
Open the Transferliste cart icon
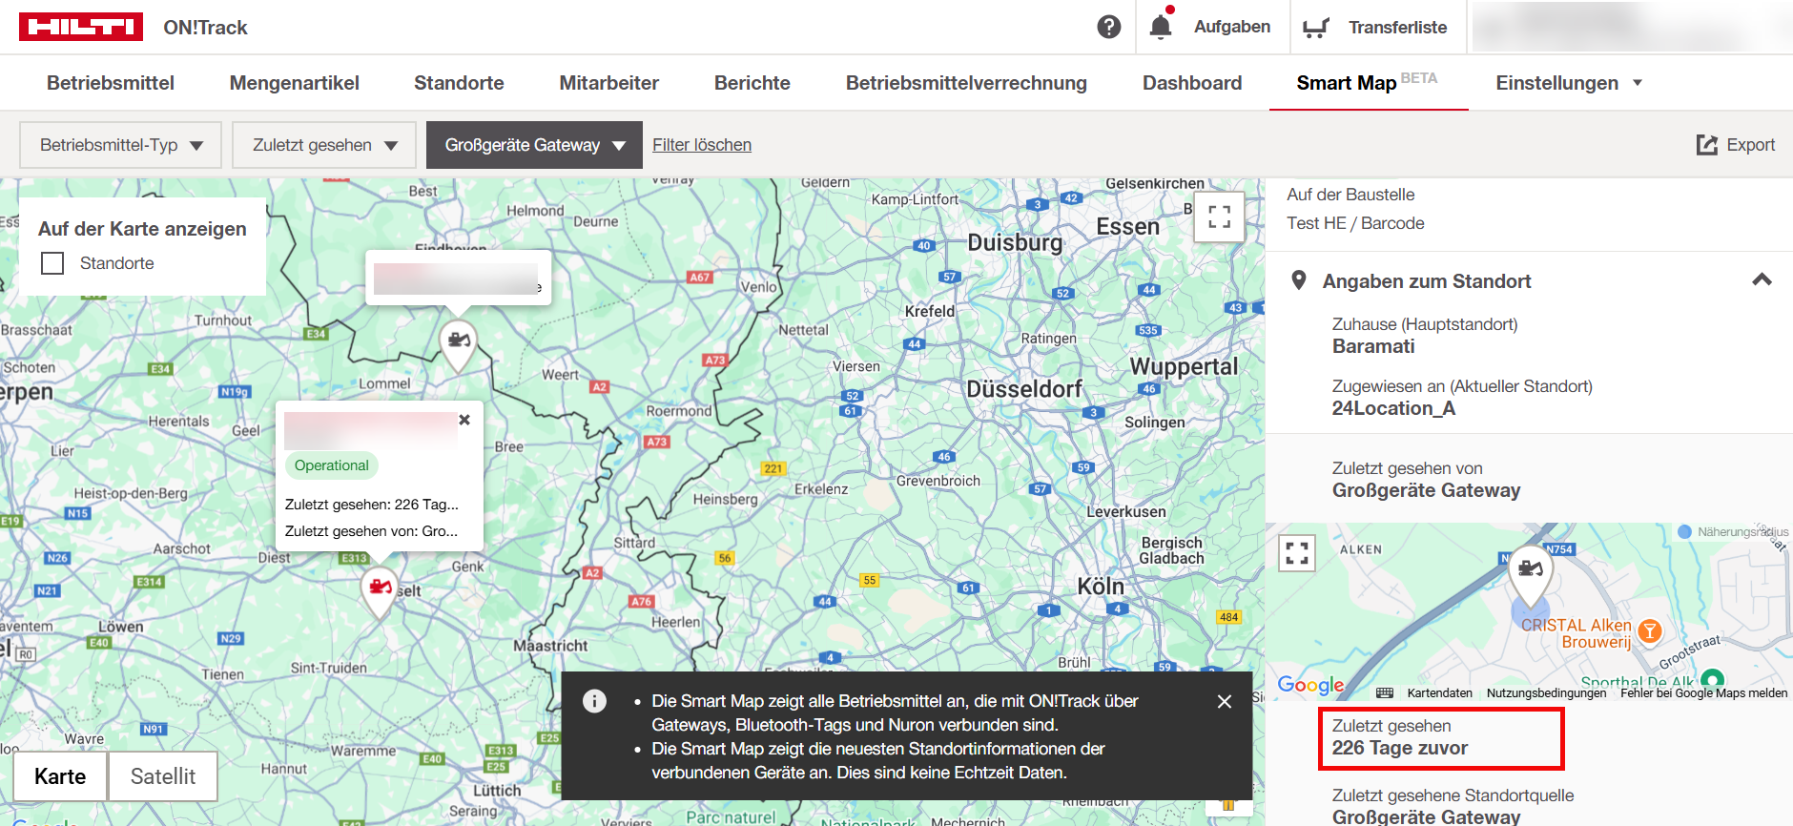[x=1316, y=28]
